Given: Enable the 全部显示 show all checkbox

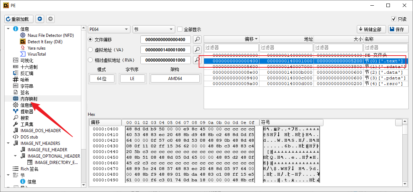Looking at the screenshot, I should [x=180, y=29].
